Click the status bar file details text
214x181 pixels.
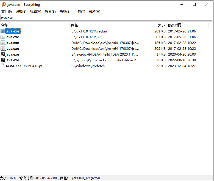point(50,178)
